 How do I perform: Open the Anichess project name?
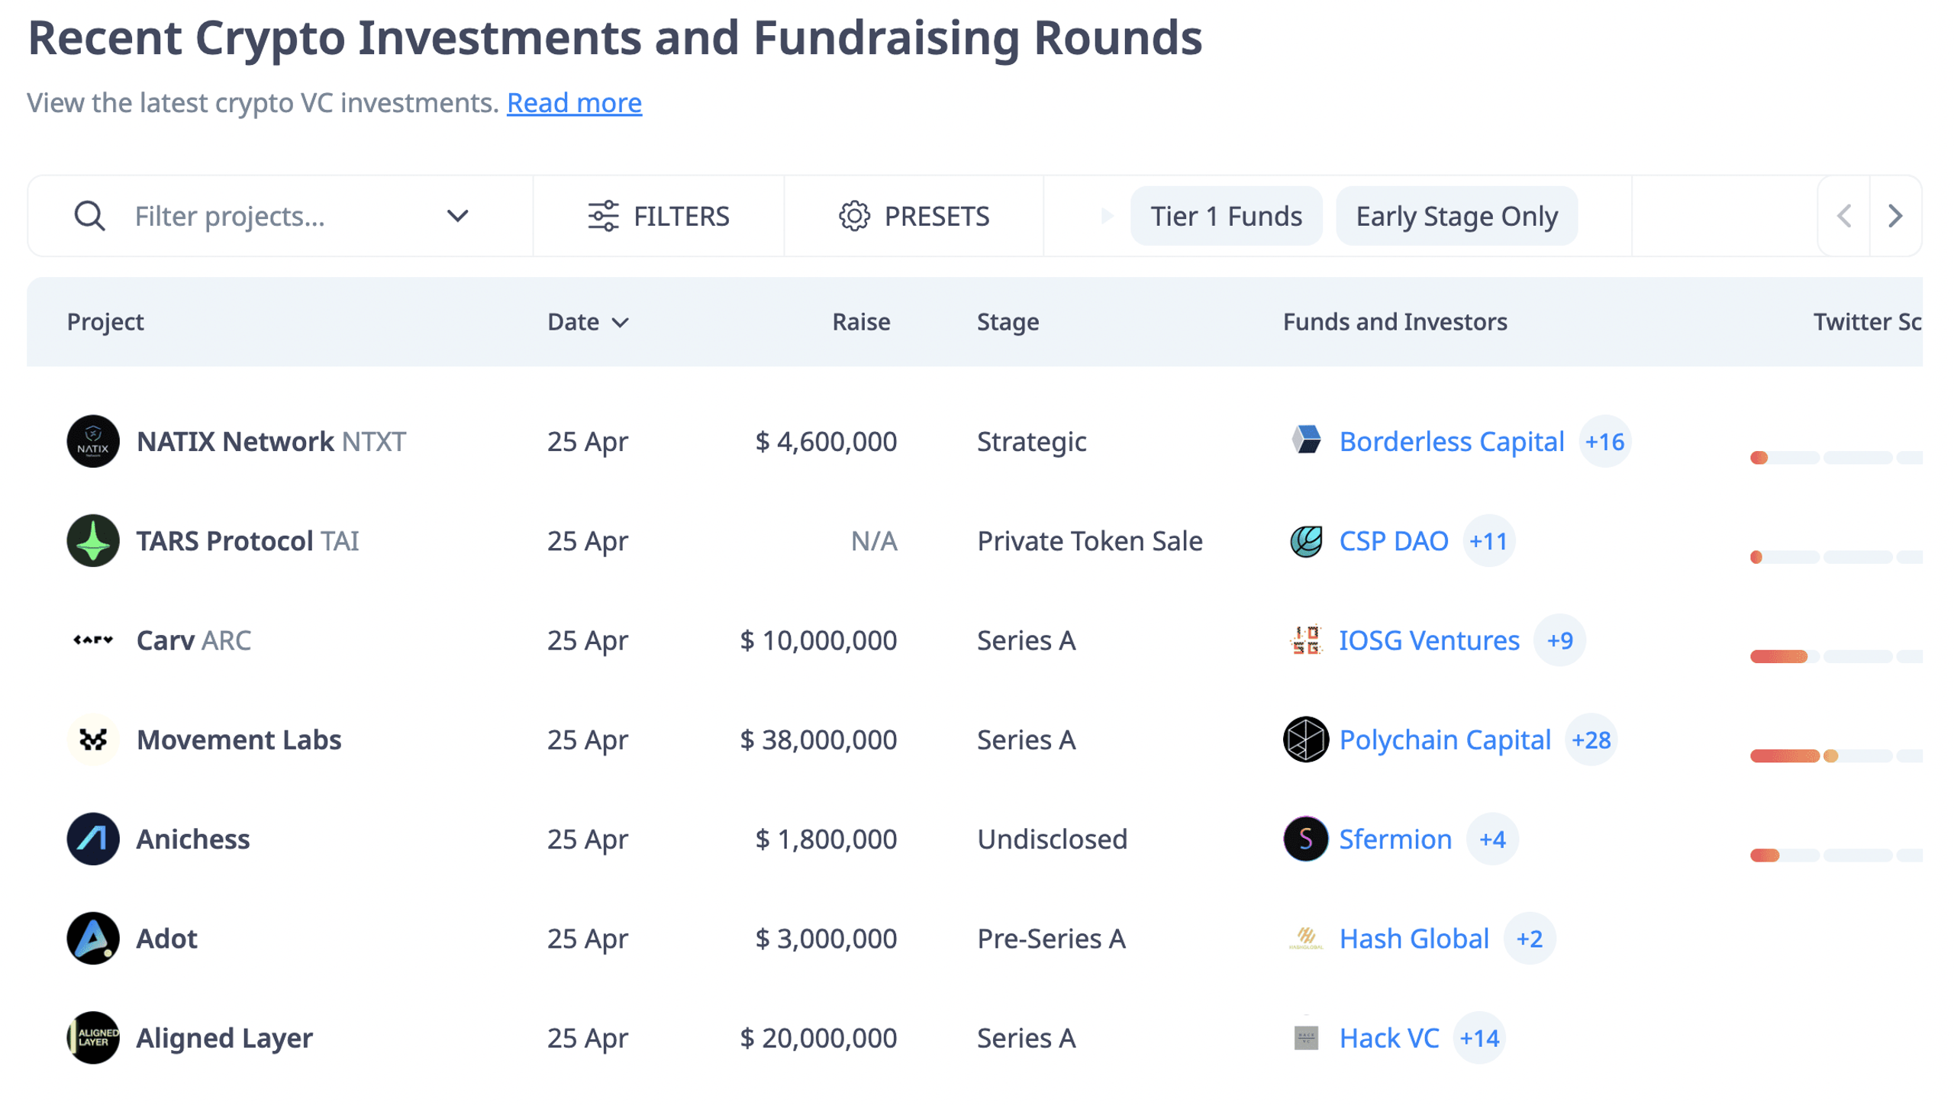pyautogui.click(x=192, y=838)
